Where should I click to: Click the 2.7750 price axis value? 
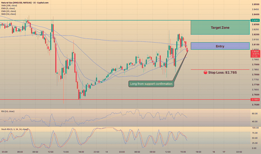255,80
